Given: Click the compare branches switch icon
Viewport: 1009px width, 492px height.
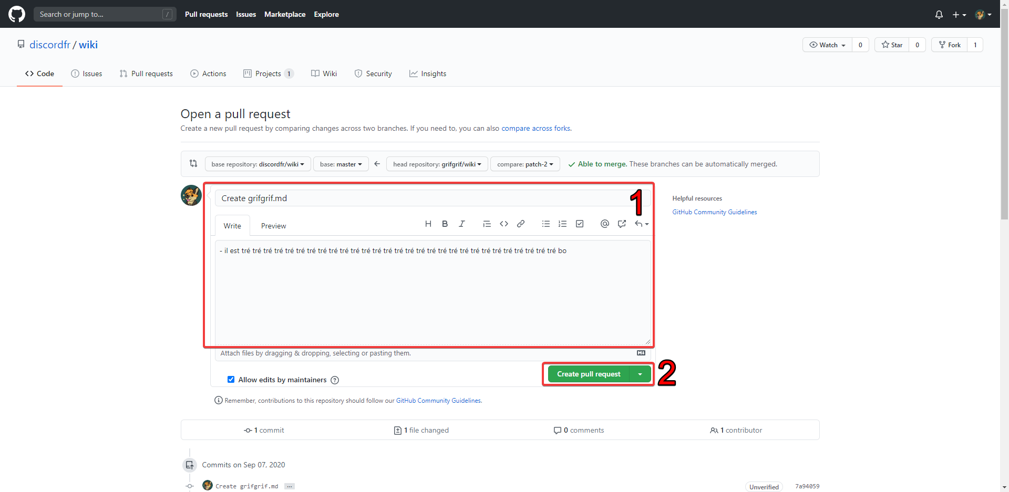Looking at the screenshot, I should point(193,163).
